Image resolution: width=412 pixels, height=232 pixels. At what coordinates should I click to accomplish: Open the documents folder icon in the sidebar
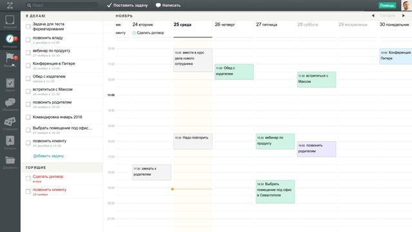pyautogui.click(x=10, y=160)
